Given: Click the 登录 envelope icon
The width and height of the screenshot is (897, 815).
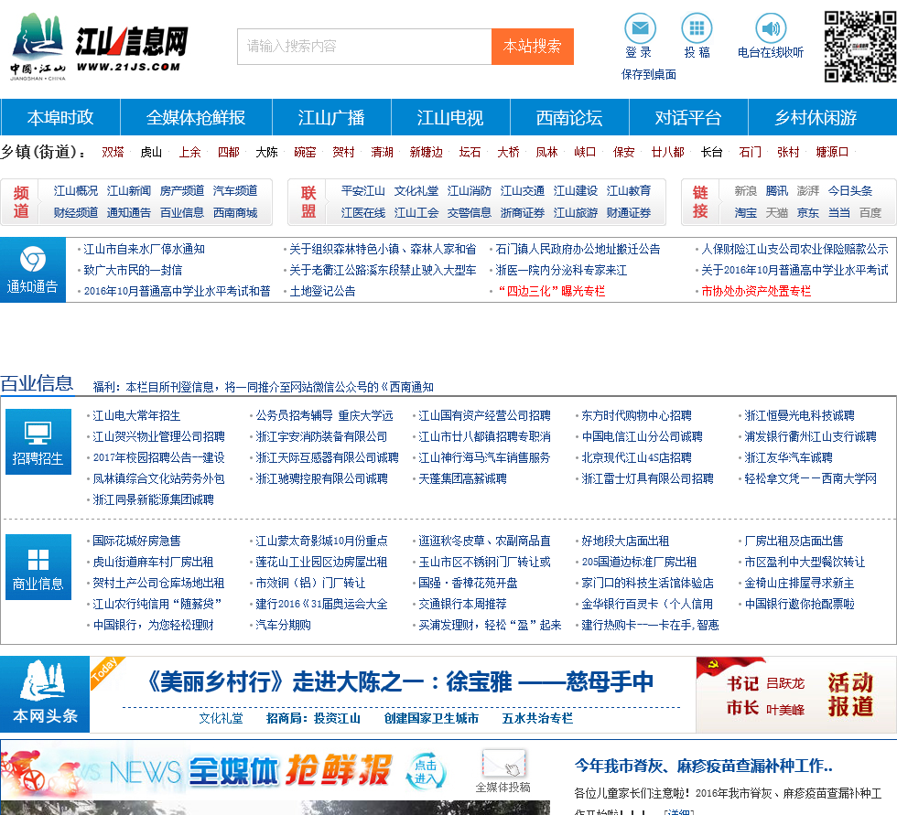Looking at the screenshot, I should tap(640, 28).
